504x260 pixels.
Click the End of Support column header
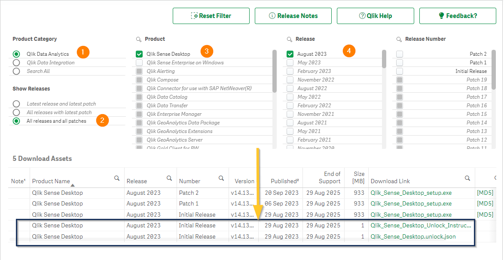coord(330,178)
